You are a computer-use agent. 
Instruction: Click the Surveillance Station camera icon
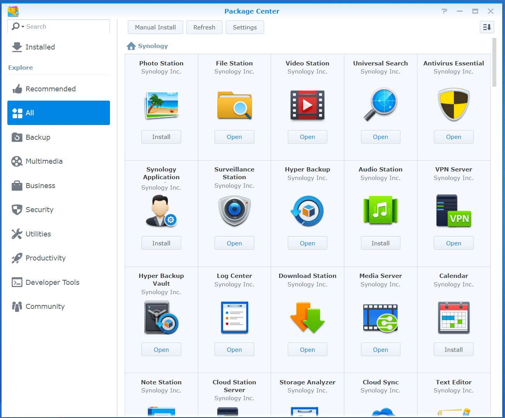[234, 211]
